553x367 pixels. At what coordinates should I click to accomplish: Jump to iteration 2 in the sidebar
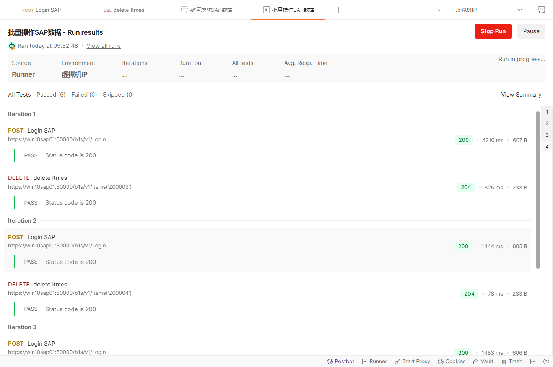(547, 123)
